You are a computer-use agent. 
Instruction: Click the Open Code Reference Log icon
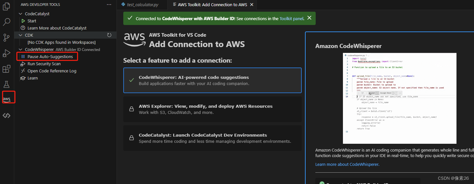(23, 71)
